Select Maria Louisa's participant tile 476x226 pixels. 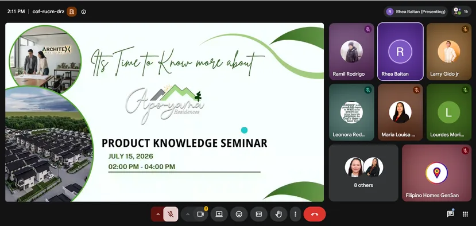tap(400, 112)
